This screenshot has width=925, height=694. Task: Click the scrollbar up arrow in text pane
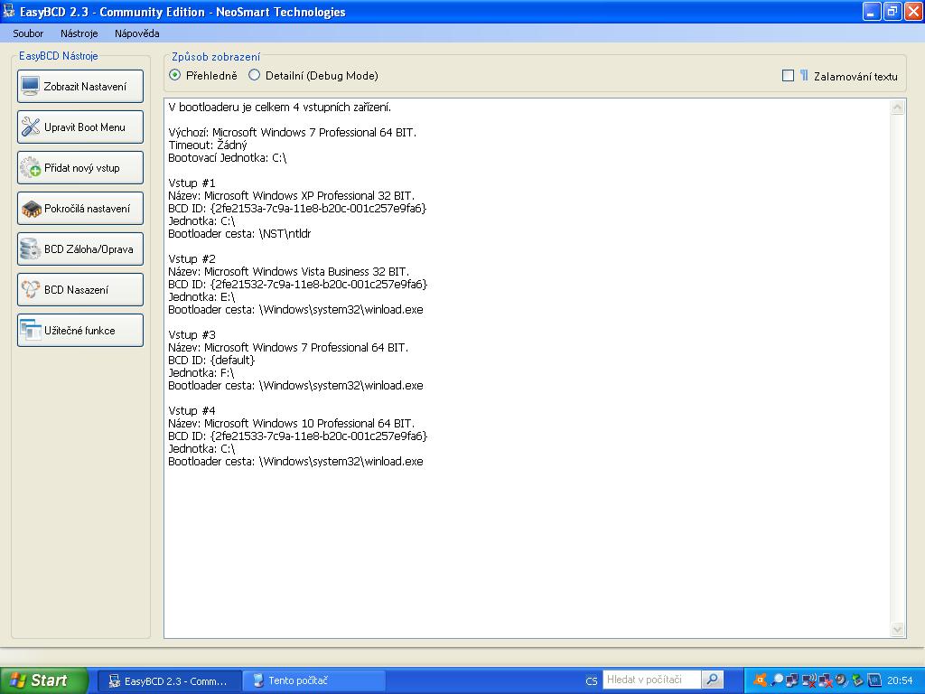click(897, 108)
